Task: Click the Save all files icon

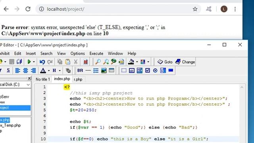Action: coord(19,62)
